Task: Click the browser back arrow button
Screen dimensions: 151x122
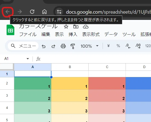Action: (8, 12)
